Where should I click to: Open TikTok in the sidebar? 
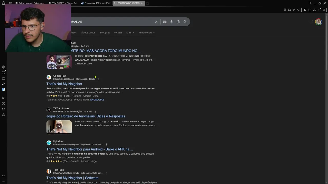coord(3,84)
